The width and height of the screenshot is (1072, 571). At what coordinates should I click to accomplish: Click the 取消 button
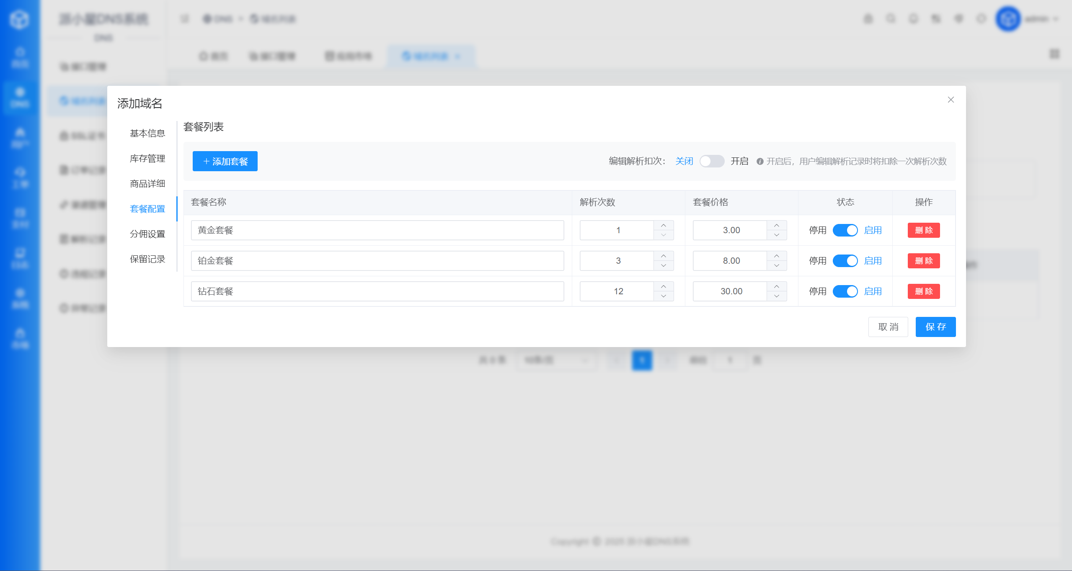coord(888,327)
